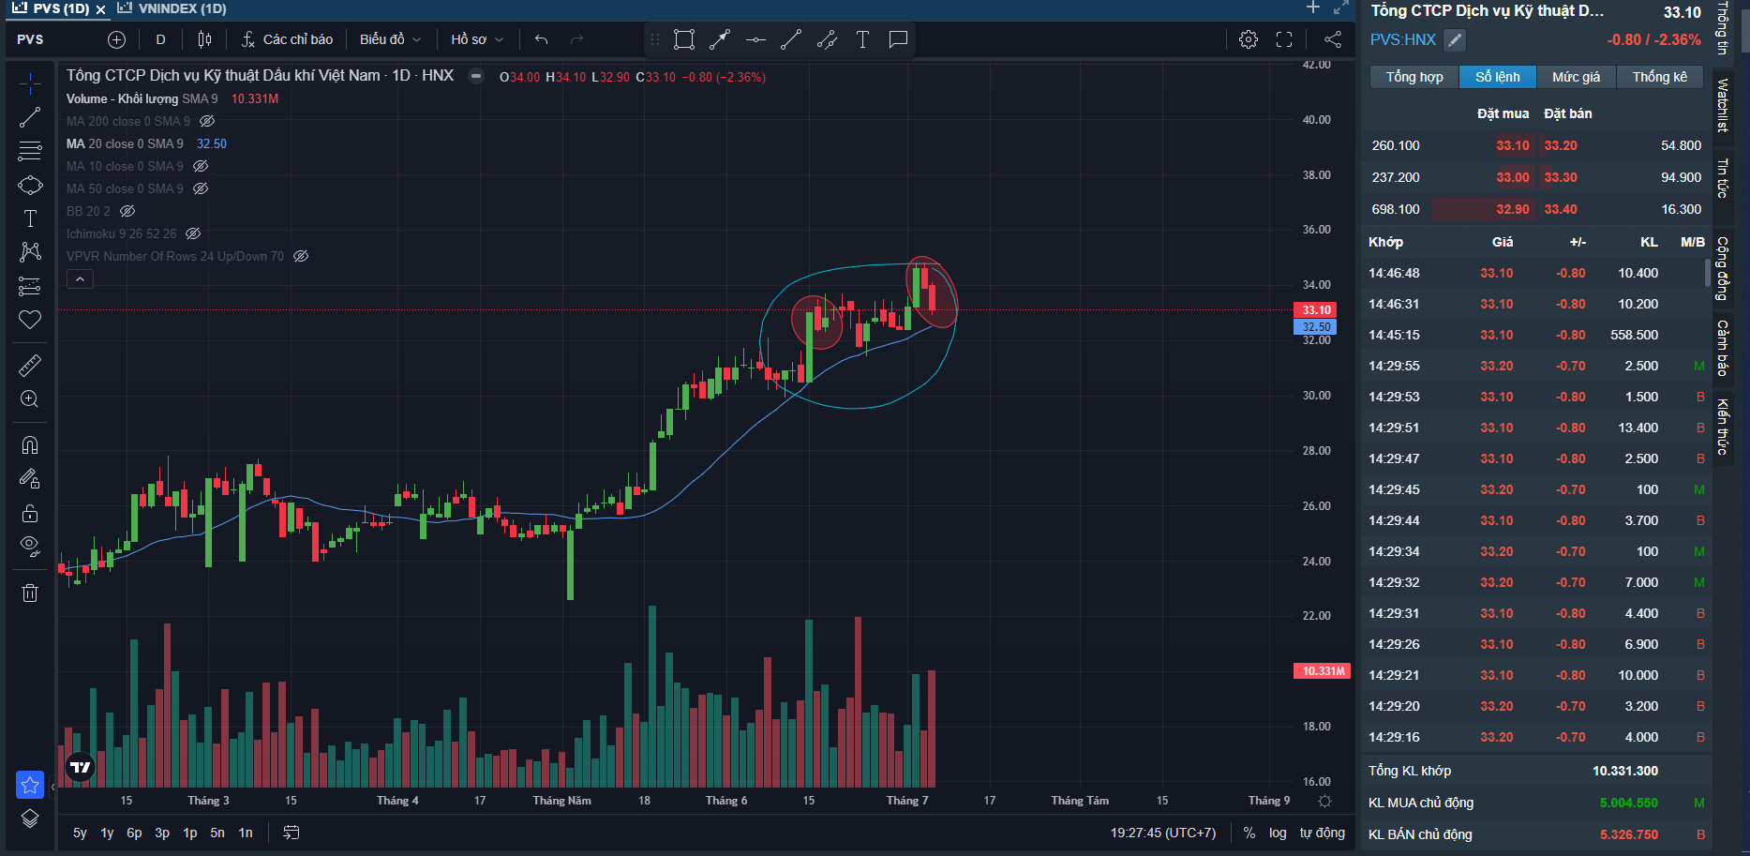The image size is (1750, 856).
Task: Collapse the indicator legend list
Action: [x=80, y=279]
